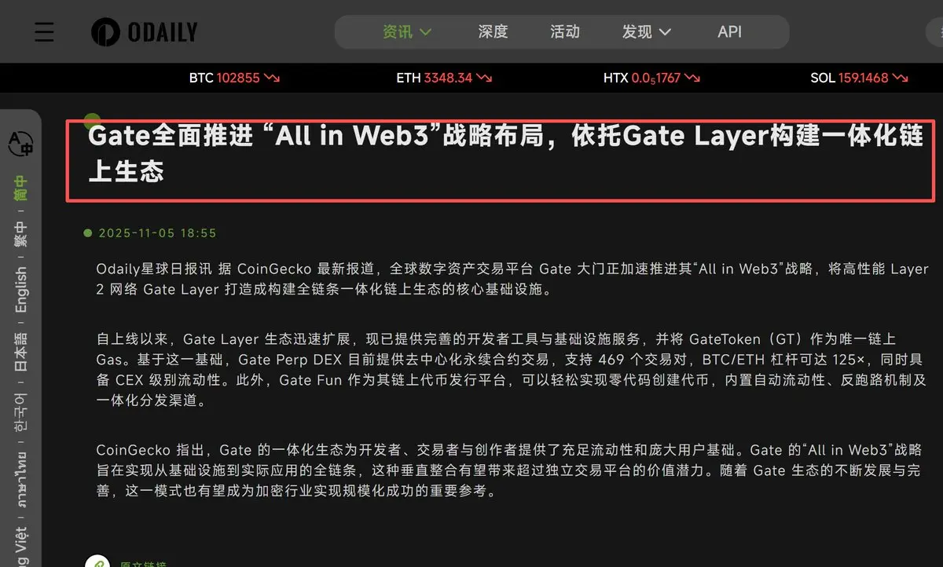This screenshot has width=943, height=567.
Task: Click the SOL downtrend arrow icon
Action: 901,78
